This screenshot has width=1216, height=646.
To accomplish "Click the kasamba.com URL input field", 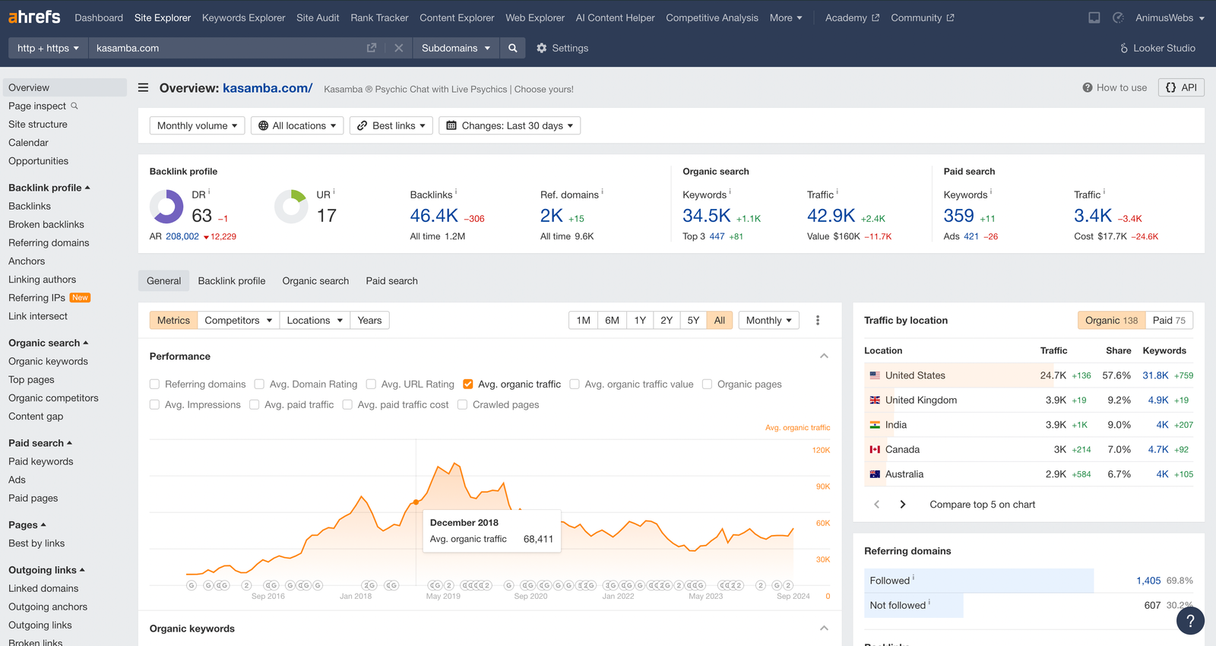I will (x=228, y=48).
